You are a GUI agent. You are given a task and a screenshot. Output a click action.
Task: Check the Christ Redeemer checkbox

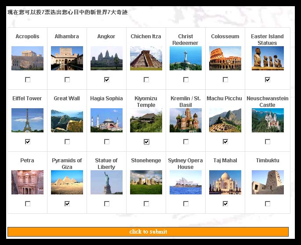pos(186,80)
